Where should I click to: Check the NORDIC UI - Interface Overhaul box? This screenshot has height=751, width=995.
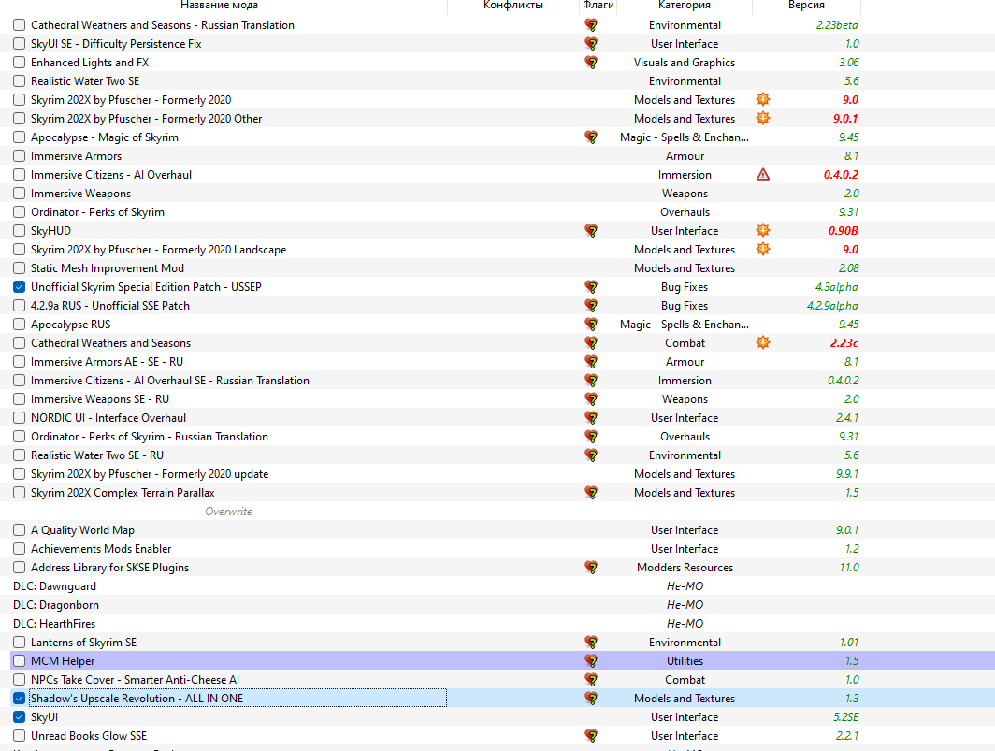pyautogui.click(x=19, y=418)
